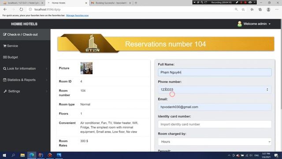Expand Look for information submenu
This screenshot has height=159, width=282.
[25, 68]
